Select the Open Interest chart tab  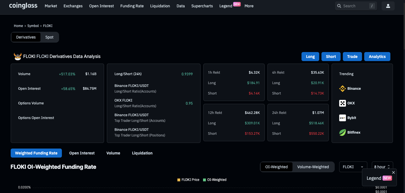point(82,153)
